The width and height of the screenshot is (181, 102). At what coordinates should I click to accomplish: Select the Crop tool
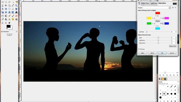coord(13,9)
